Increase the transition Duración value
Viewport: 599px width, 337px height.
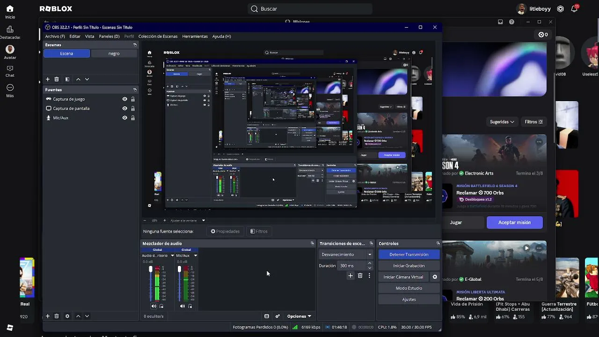[370, 264]
